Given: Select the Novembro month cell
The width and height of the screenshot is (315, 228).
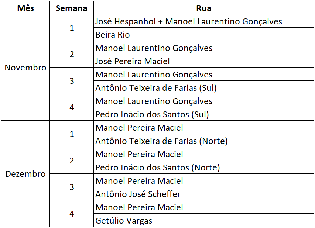Looking at the screenshot, I should tap(25, 68).
